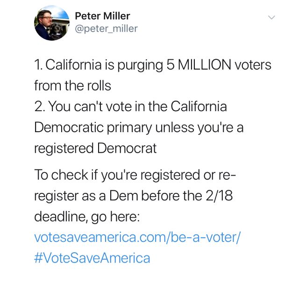Click 'Democratic primary unless you're a' line

139,127
